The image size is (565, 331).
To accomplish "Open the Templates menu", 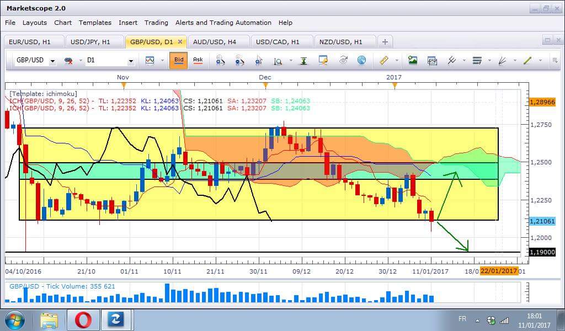I will (x=95, y=22).
